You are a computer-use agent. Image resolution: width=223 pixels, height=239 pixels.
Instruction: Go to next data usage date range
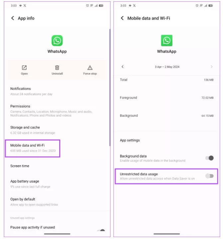[212, 67]
